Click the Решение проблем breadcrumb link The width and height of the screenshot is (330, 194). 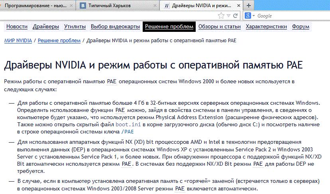[x=59, y=40]
